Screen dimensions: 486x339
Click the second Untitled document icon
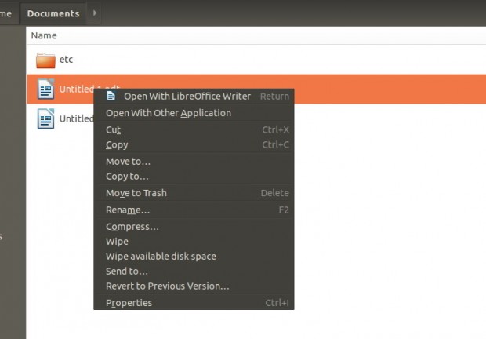46,119
